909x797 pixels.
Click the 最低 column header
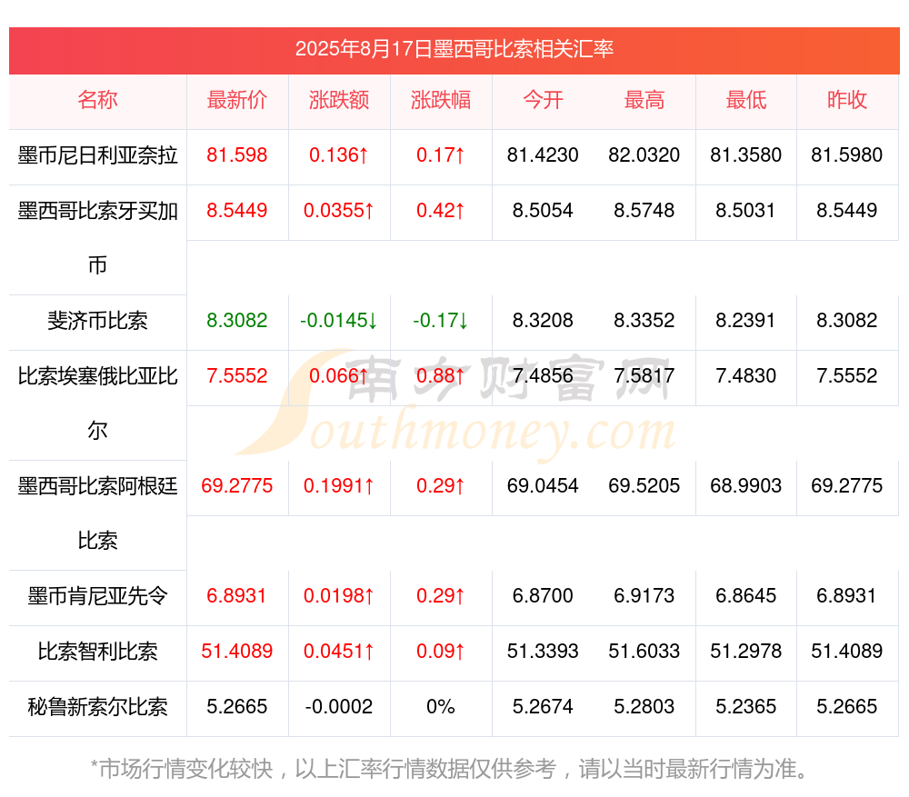click(746, 100)
